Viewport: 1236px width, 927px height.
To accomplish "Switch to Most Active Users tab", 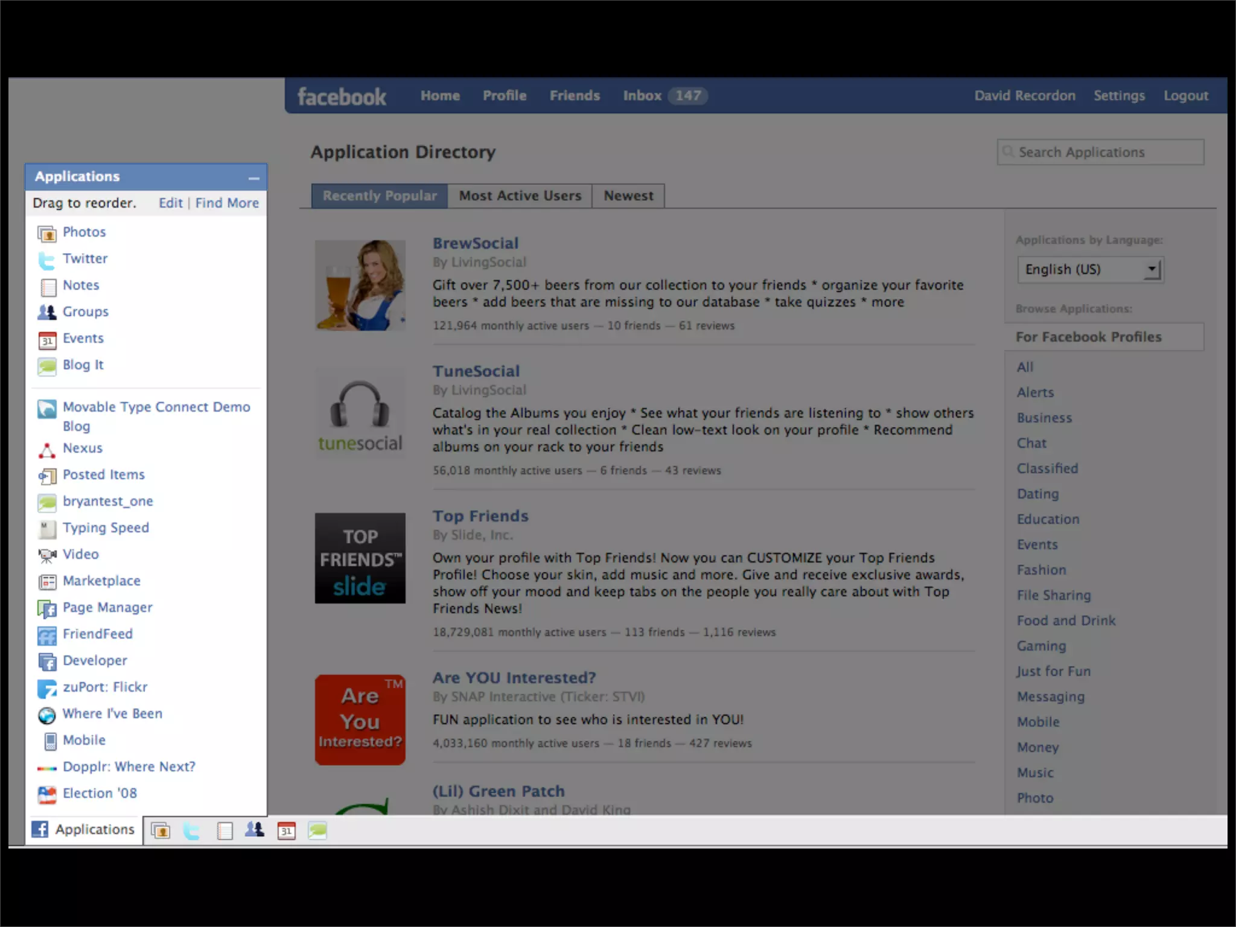I will coord(520,196).
